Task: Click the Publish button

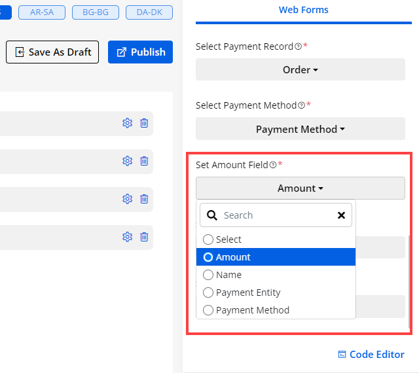Action: coord(140,52)
